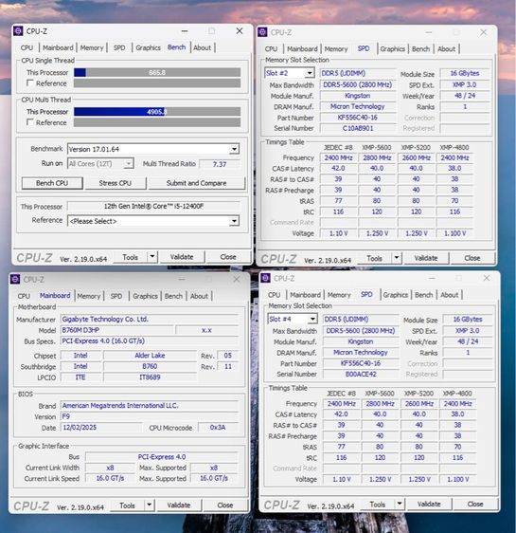Click Validate in Bench window
This screenshot has height=533, width=516.
[x=182, y=257]
